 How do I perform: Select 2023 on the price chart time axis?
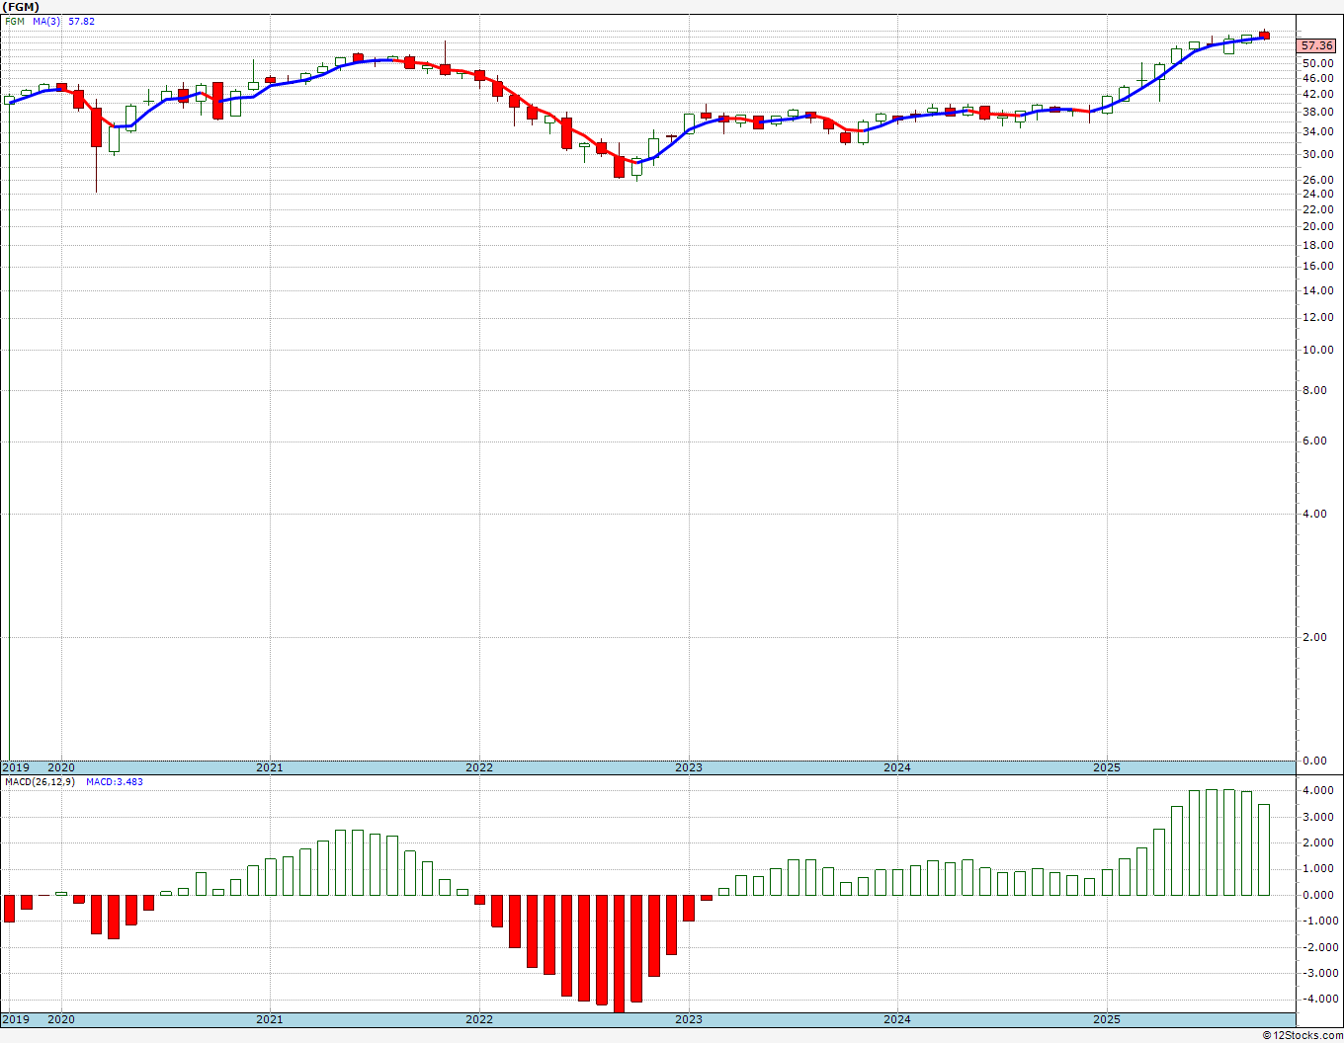[x=689, y=767]
